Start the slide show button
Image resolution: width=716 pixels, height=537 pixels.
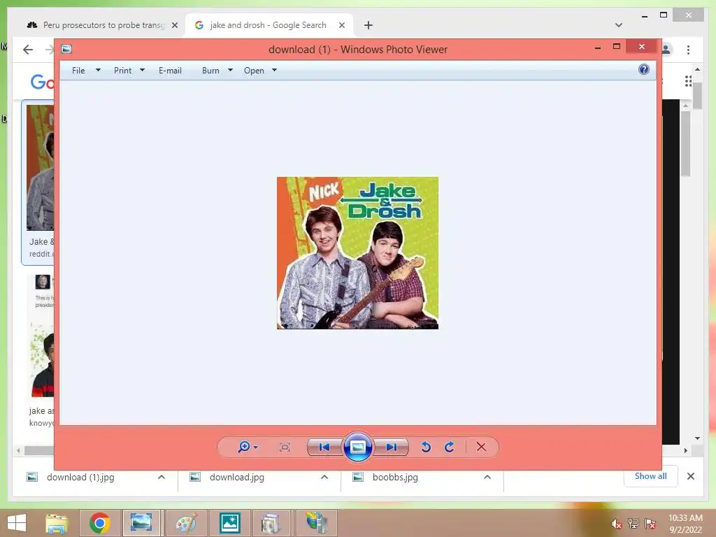pyautogui.click(x=357, y=447)
